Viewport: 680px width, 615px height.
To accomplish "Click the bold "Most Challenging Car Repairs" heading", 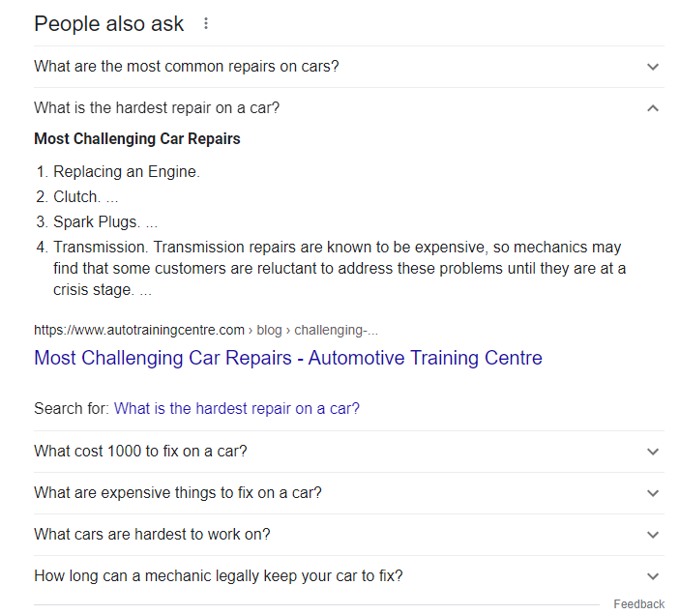I will point(137,138).
